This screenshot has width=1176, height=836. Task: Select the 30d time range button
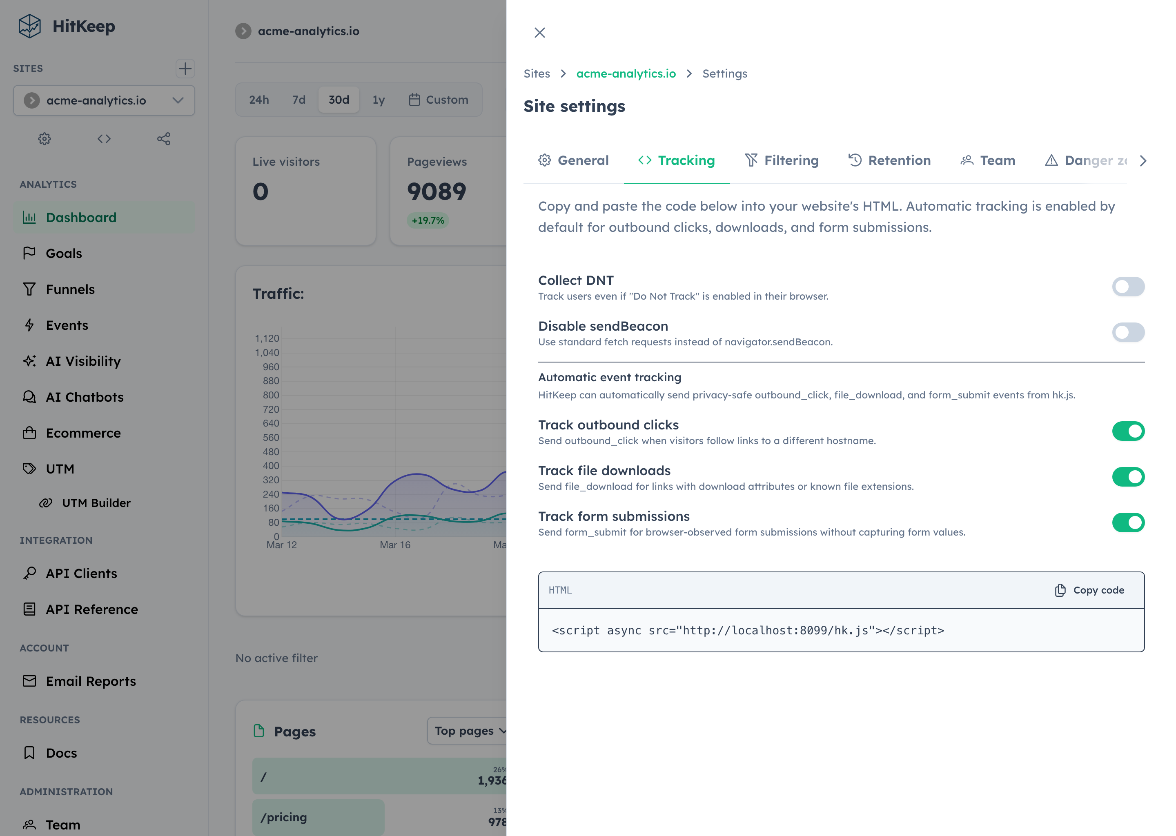click(x=338, y=100)
